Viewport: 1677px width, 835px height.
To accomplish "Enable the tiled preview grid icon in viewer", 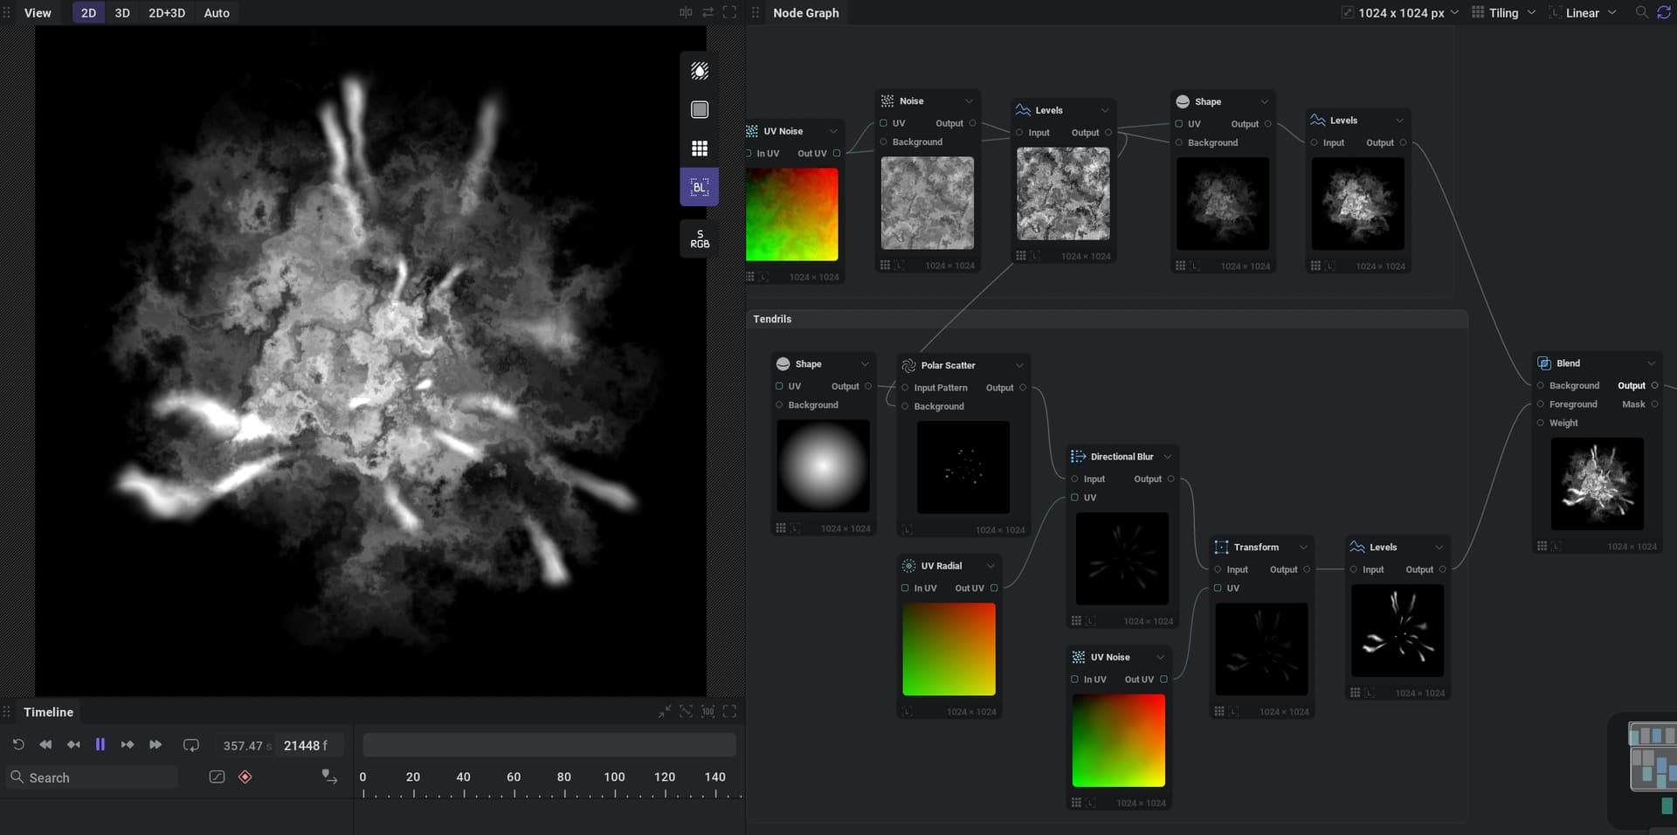I will pos(699,148).
